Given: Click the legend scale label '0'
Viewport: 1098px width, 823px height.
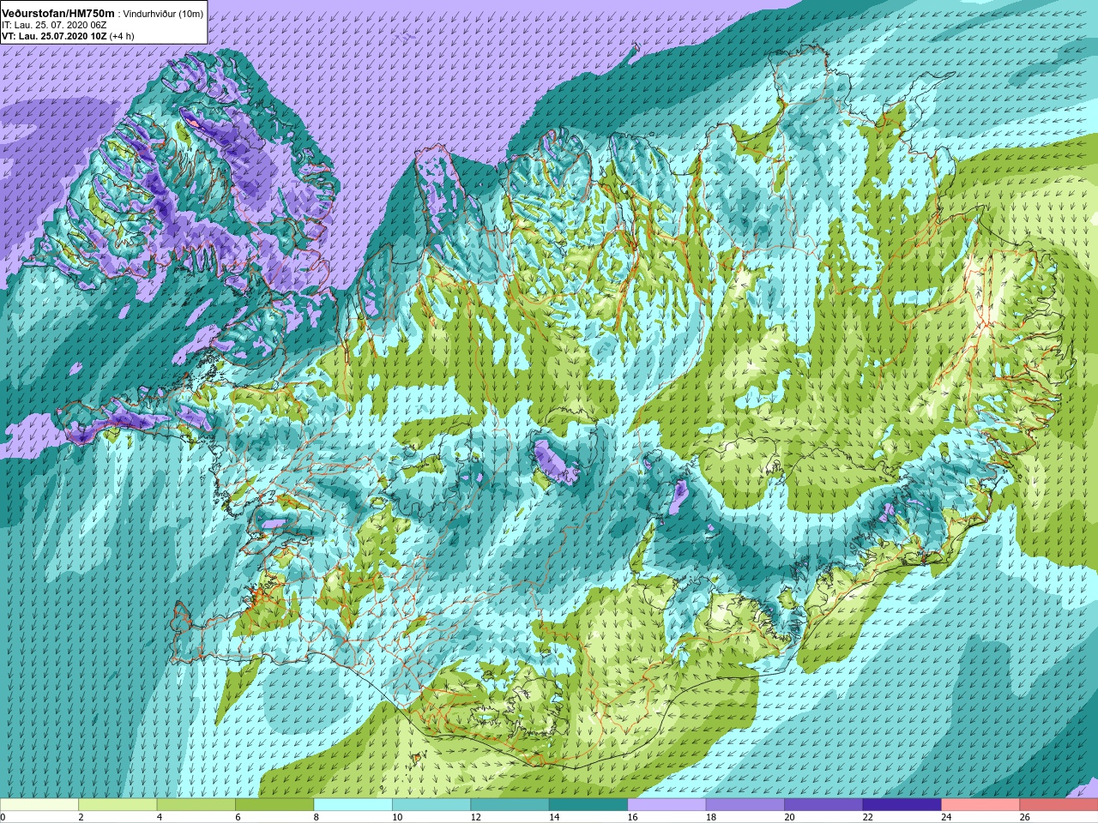Looking at the screenshot, I should point(3,818).
